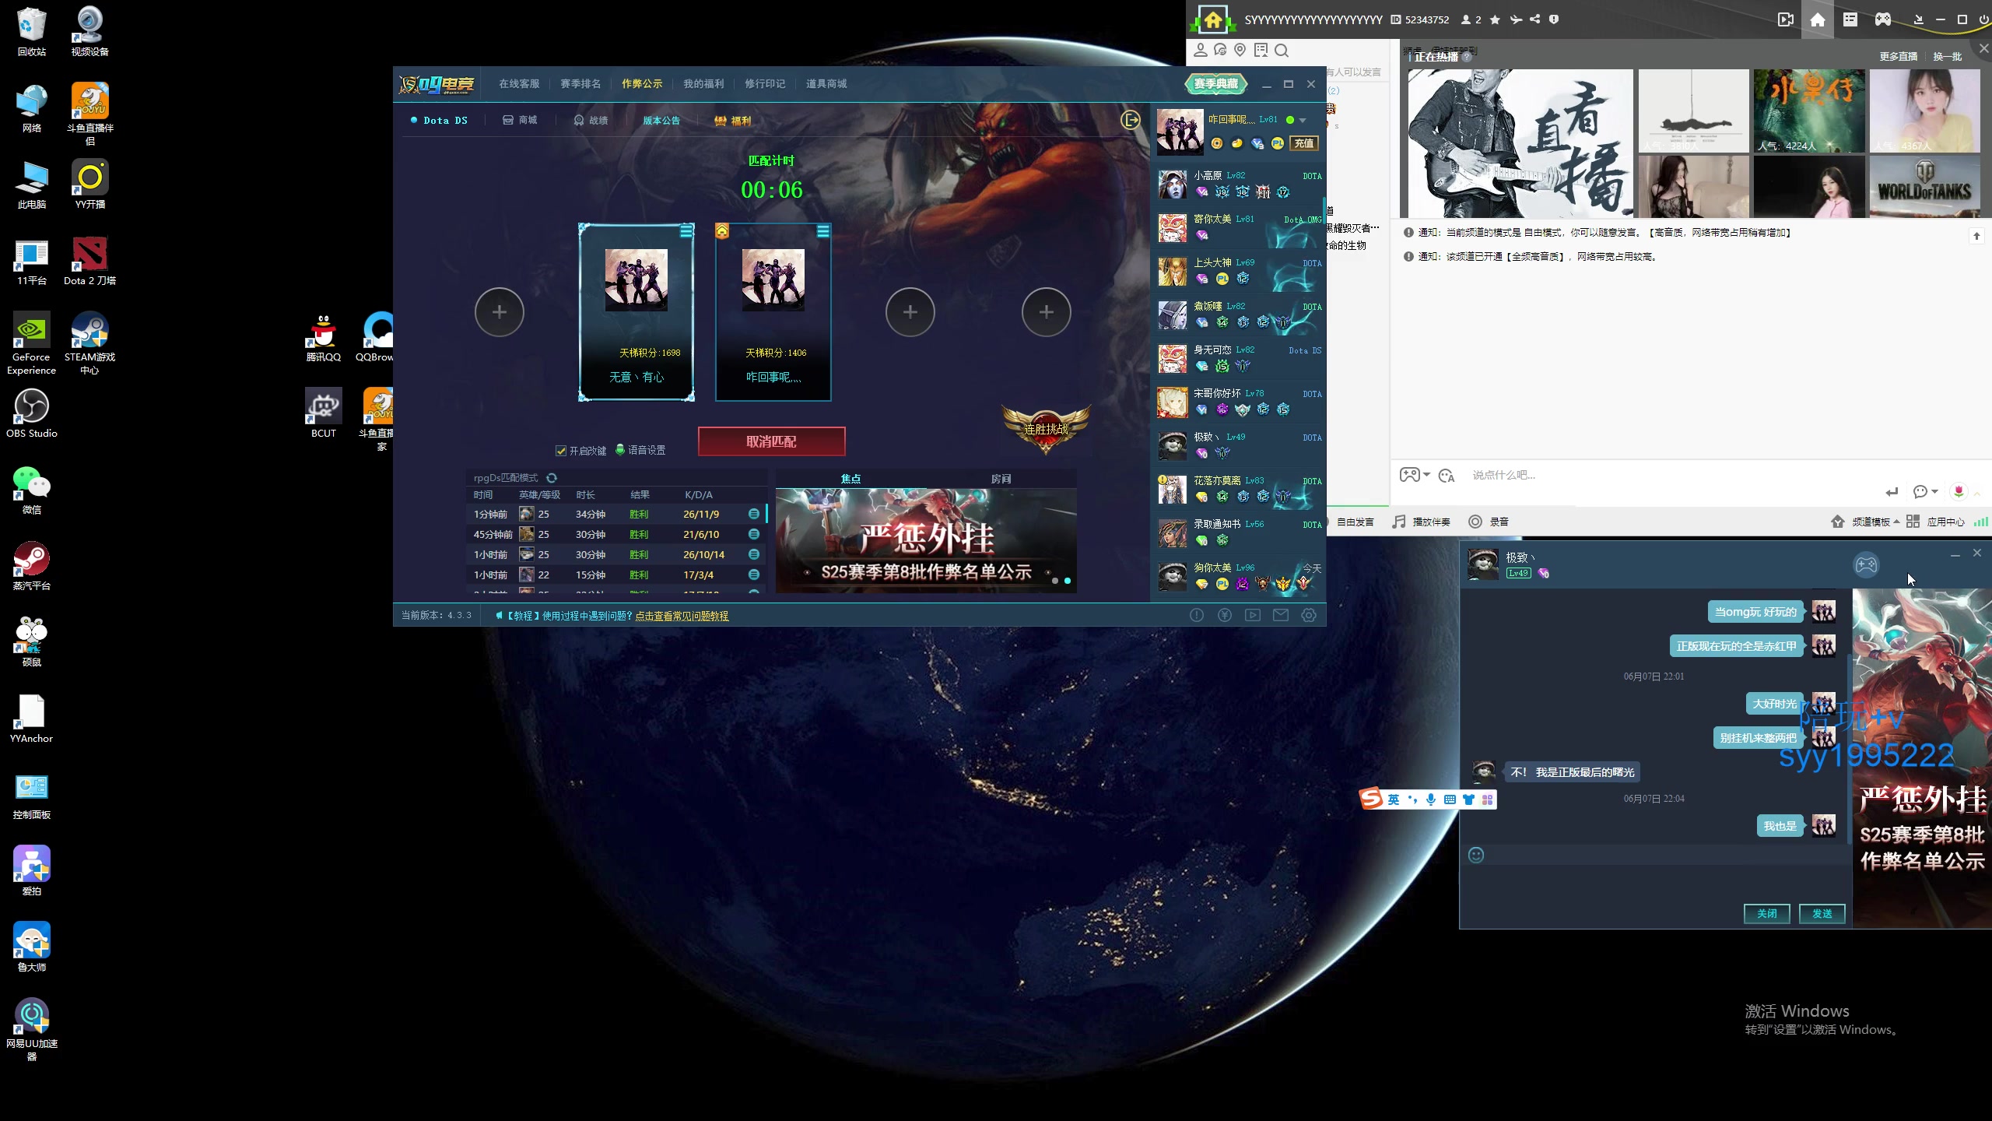The height and width of the screenshot is (1121, 1992).
Task: Click the report shield icon in YY header
Action: [1554, 19]
